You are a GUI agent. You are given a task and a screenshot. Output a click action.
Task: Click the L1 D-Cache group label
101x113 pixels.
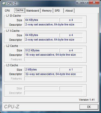coord(13,16)
